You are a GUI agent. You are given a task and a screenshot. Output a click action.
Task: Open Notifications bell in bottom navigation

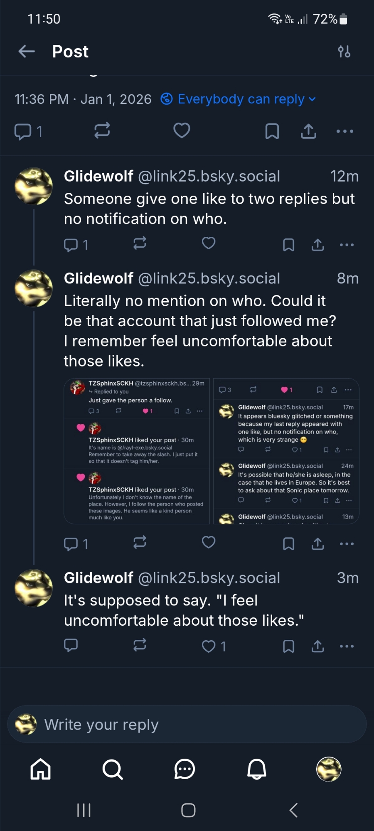pos(257,769)
